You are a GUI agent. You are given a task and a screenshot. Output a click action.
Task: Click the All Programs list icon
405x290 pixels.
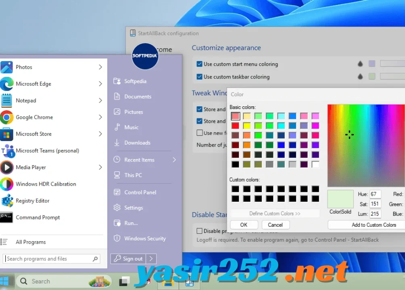(x=4, y=242)
